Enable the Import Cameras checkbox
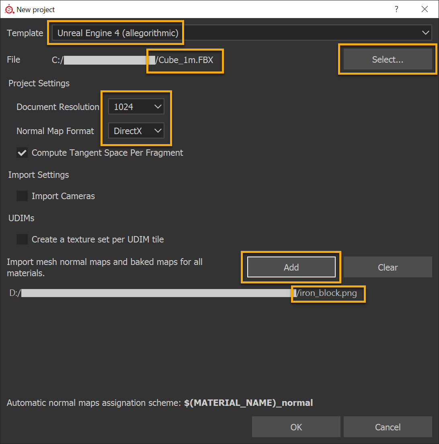 [22, 196]
